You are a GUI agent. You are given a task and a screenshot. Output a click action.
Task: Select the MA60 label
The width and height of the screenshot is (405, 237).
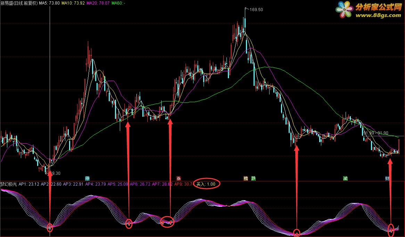[x=118, y=3]
